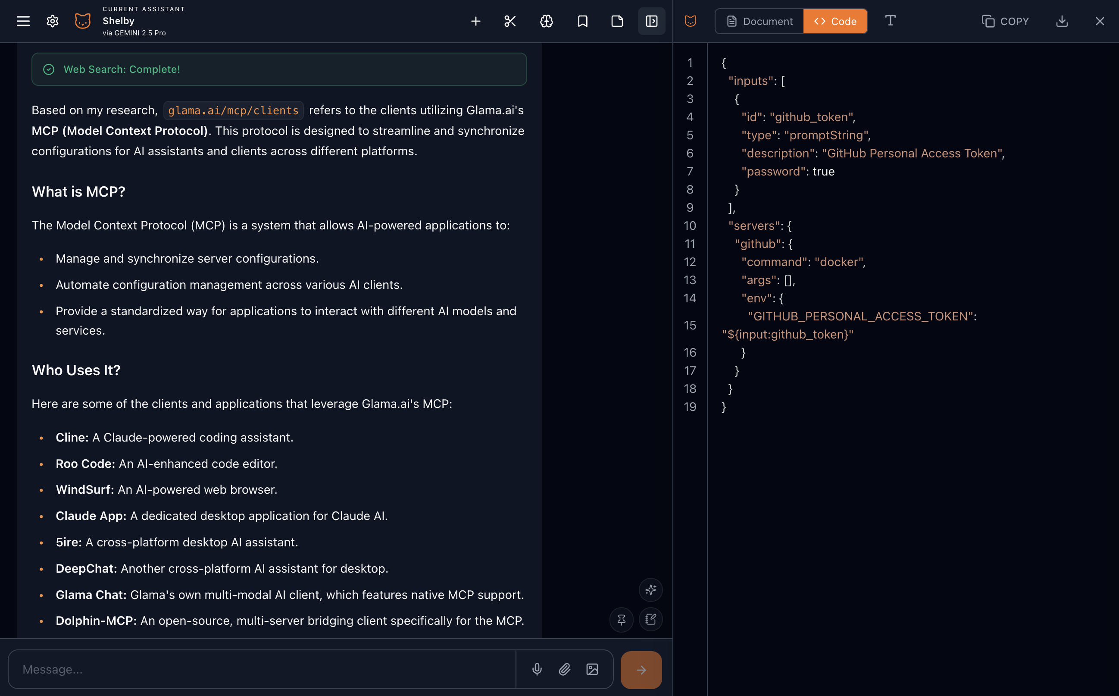
Task: Click the Web Search: Complete! banner
Action: [279, 69]
